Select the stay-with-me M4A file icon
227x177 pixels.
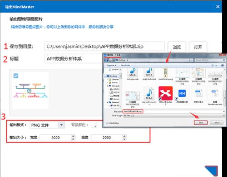click(x=149, y=93)
